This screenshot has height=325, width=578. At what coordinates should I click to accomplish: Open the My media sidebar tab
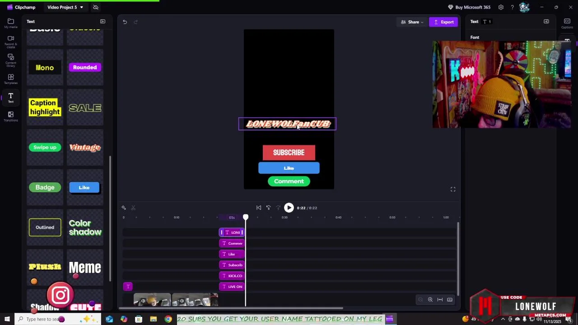point(11,23)
